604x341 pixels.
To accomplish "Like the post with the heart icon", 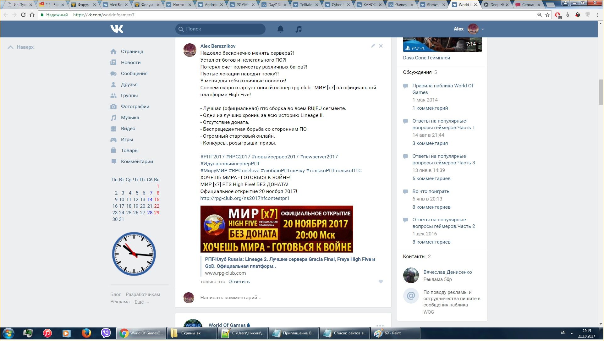I will (x=381, y=282).
